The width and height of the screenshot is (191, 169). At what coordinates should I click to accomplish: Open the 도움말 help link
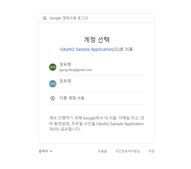click(102, 151)
